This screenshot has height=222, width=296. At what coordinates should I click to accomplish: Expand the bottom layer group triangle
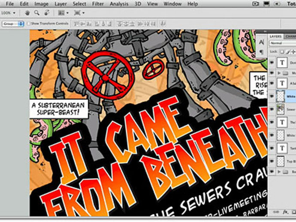[x=279, y=172]
